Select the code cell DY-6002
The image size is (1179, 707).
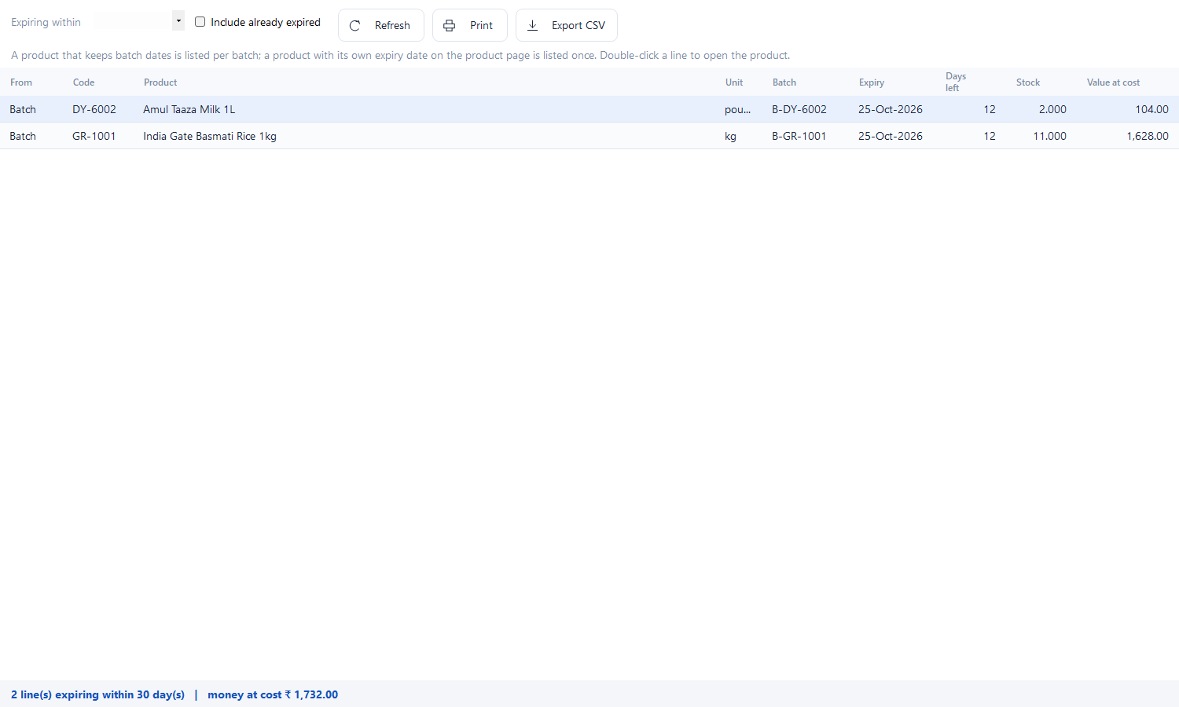pyautogui.click(x=94, y=109)
